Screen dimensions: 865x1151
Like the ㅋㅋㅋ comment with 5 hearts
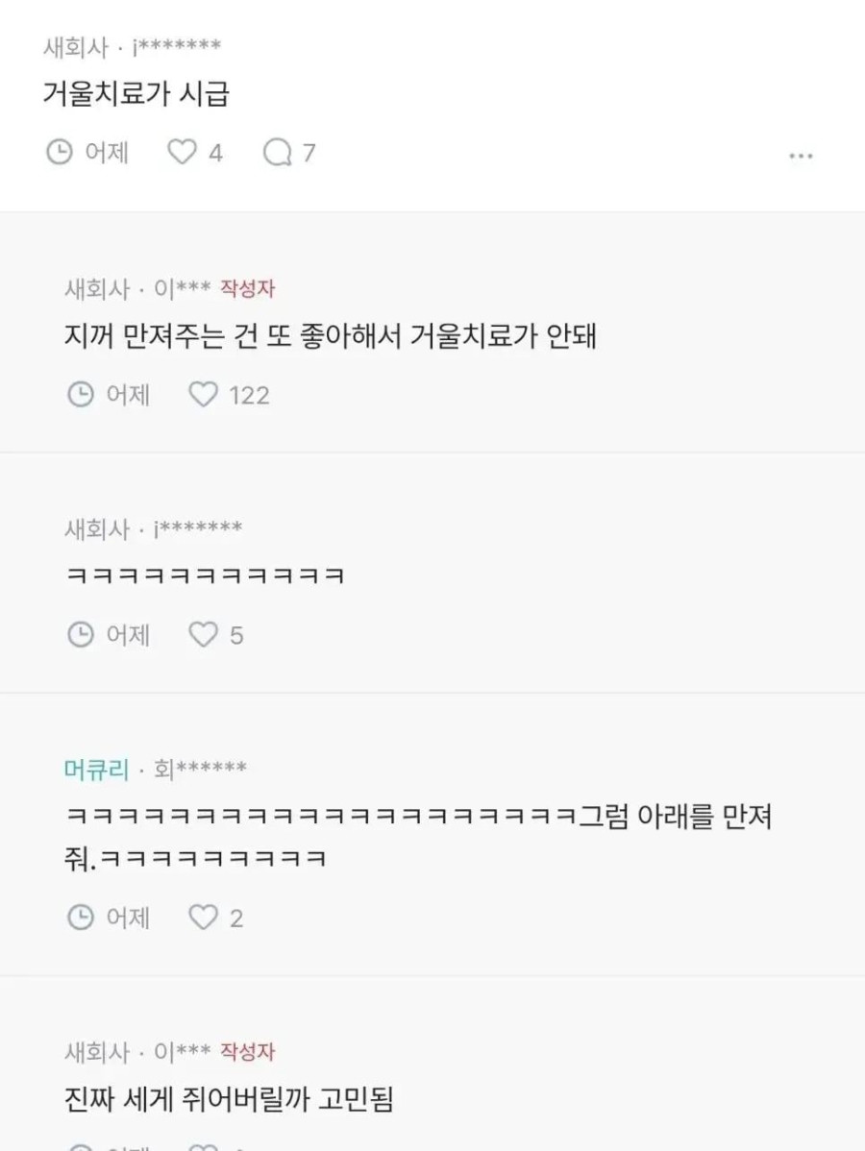tap(204, 634)
